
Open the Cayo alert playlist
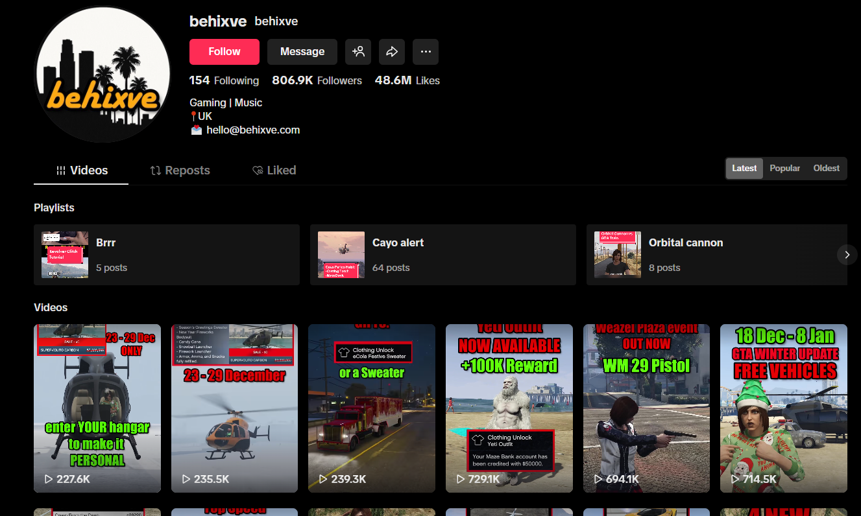[x=443, y=255]
